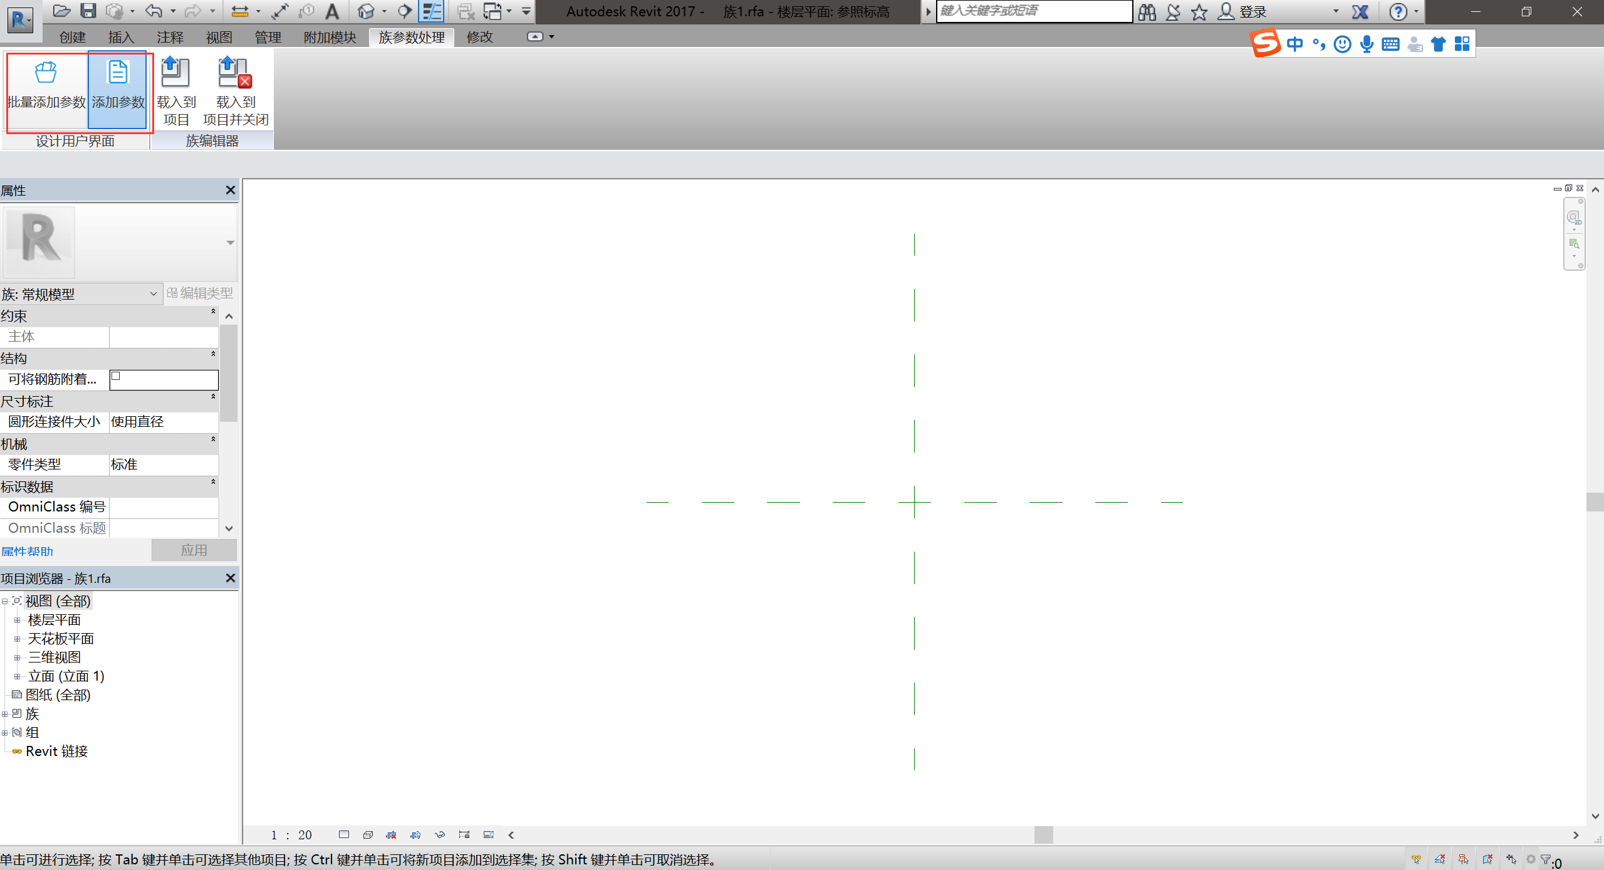Expand the 楼层平面 tree node

click(x=18, y=621)
